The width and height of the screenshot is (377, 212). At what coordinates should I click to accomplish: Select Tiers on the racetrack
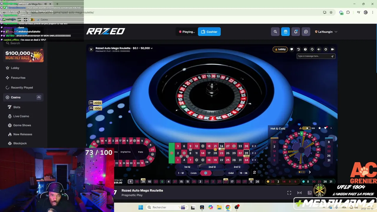point(140,152)
